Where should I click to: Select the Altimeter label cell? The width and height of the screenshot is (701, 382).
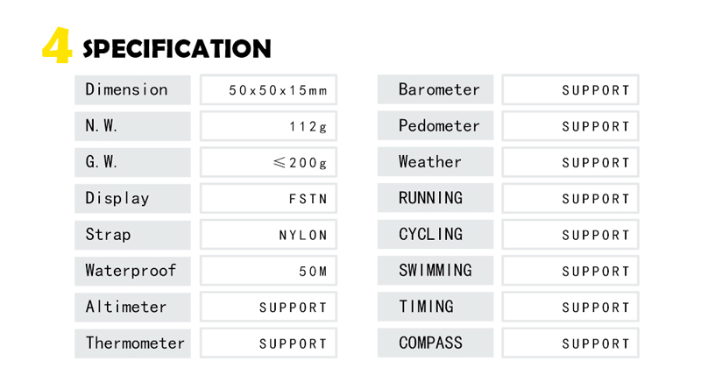pyautogui.click(x=132, y=308)
